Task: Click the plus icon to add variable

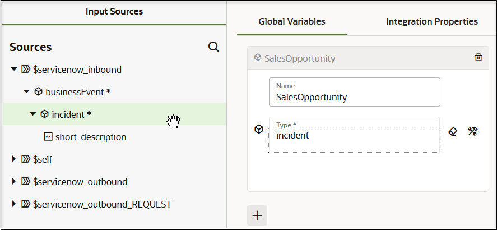Action: click(257, 215)
